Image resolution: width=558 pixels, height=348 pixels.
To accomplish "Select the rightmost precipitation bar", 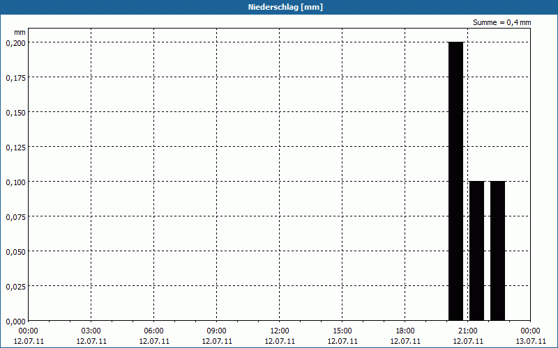I will (497, 251).
